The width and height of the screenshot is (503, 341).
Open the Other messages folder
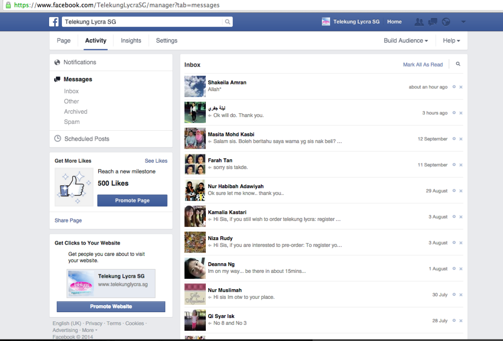click(71, 101)
